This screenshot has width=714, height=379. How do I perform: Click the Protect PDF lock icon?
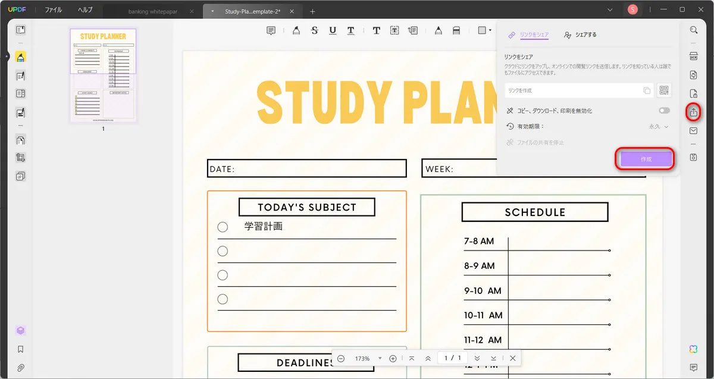pyautogui.click(x=693, y=93)
